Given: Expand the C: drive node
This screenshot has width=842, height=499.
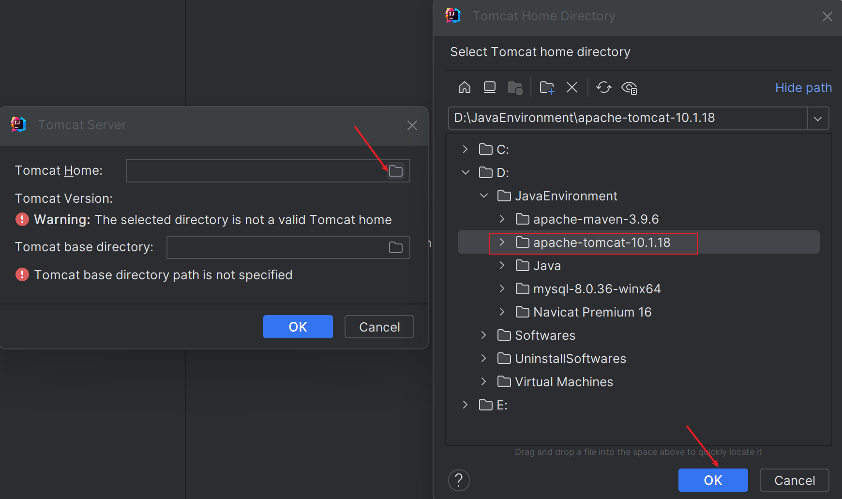Looking at the screenshot, I should point(465,149).
